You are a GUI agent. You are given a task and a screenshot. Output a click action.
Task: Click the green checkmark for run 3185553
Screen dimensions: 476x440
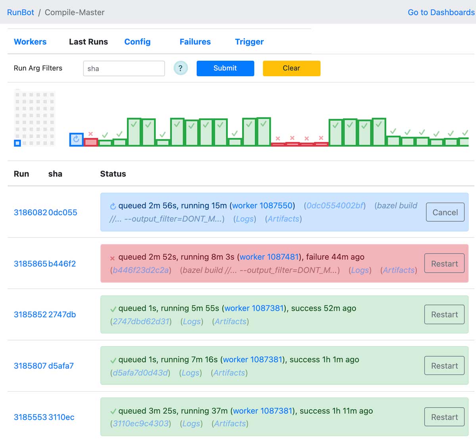(x=113, y=411)
